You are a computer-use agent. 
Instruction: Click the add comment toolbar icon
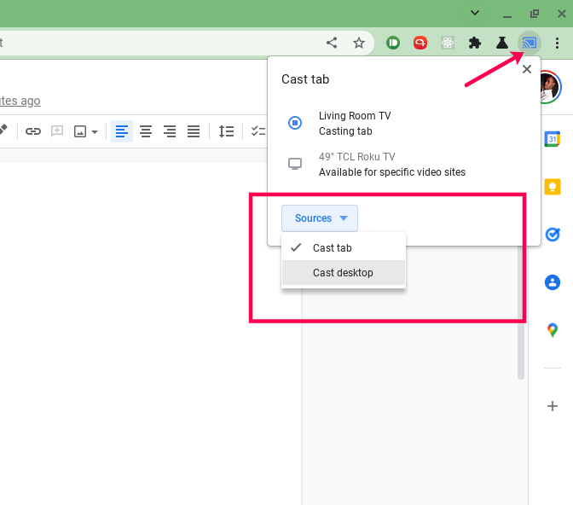click(x=57, y=131)
